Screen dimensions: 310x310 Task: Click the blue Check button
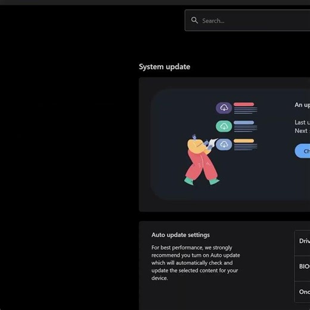(302, 151)
